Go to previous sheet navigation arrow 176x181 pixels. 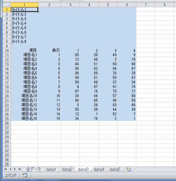pyautogui.click(x=10, y=169)
